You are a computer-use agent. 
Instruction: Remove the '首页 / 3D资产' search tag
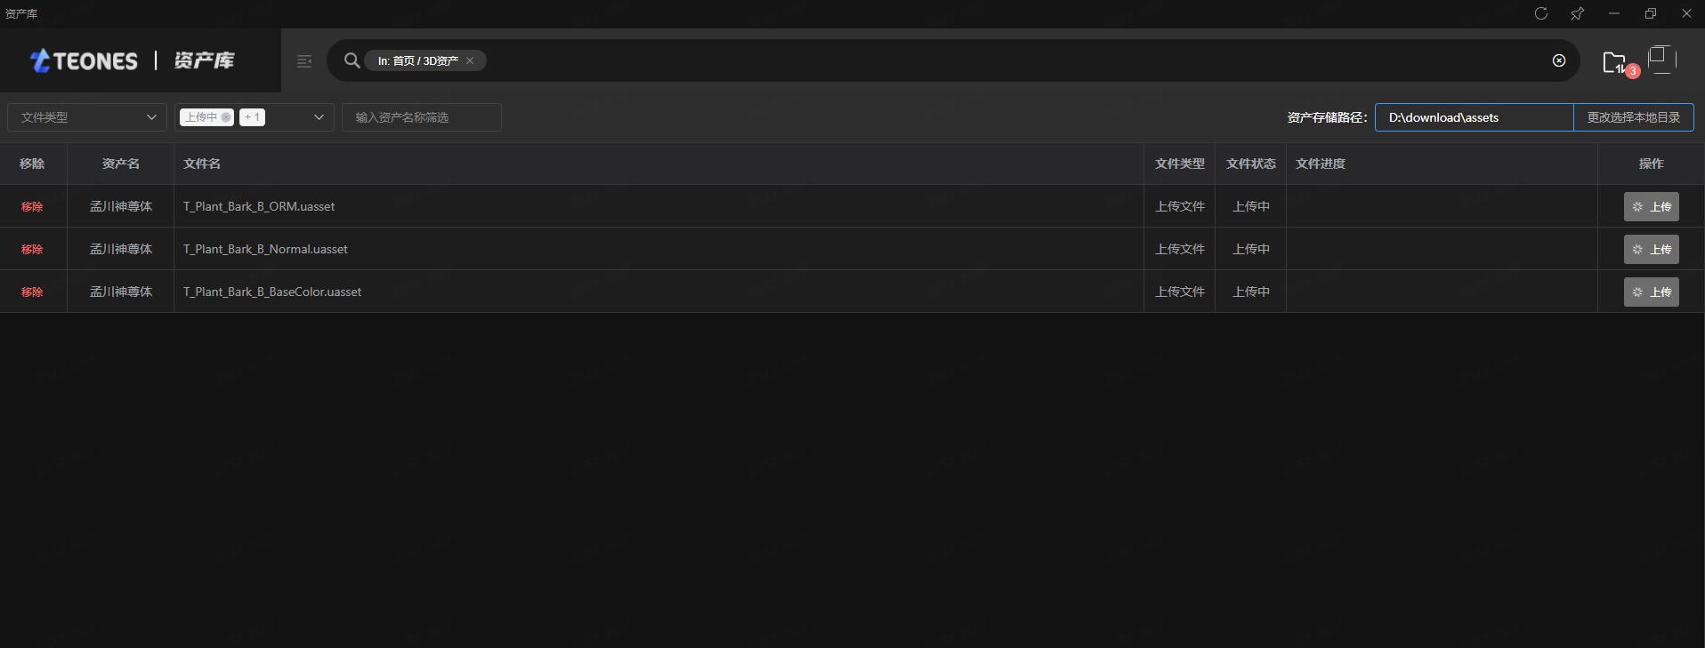click(470, 60)
